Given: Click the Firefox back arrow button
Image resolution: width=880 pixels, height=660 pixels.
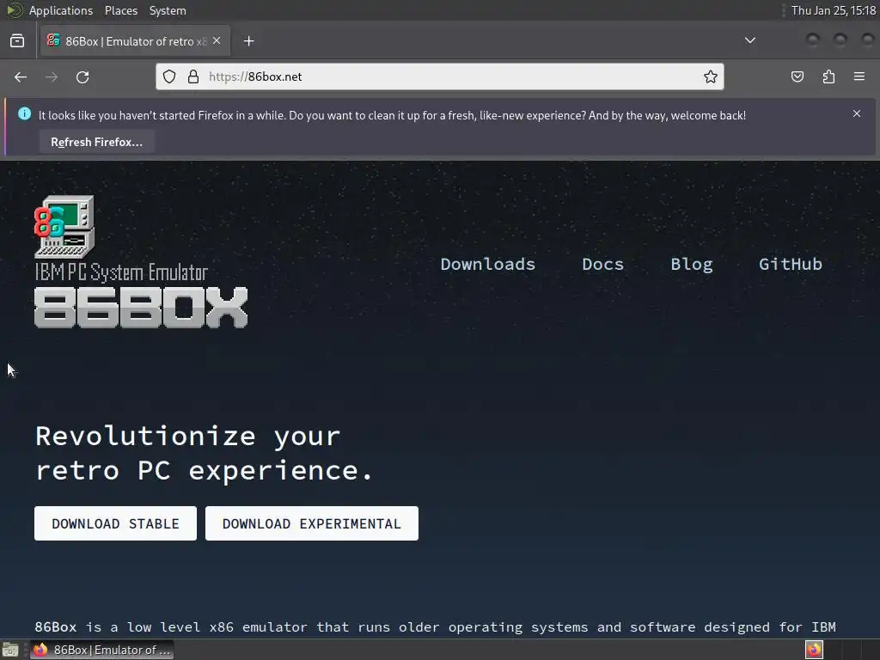Looking at the screenshot, I should pos(21,76).
